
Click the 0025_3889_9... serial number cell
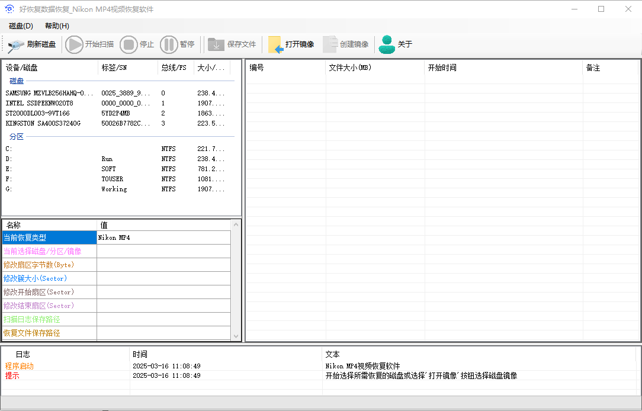(126, 94)
